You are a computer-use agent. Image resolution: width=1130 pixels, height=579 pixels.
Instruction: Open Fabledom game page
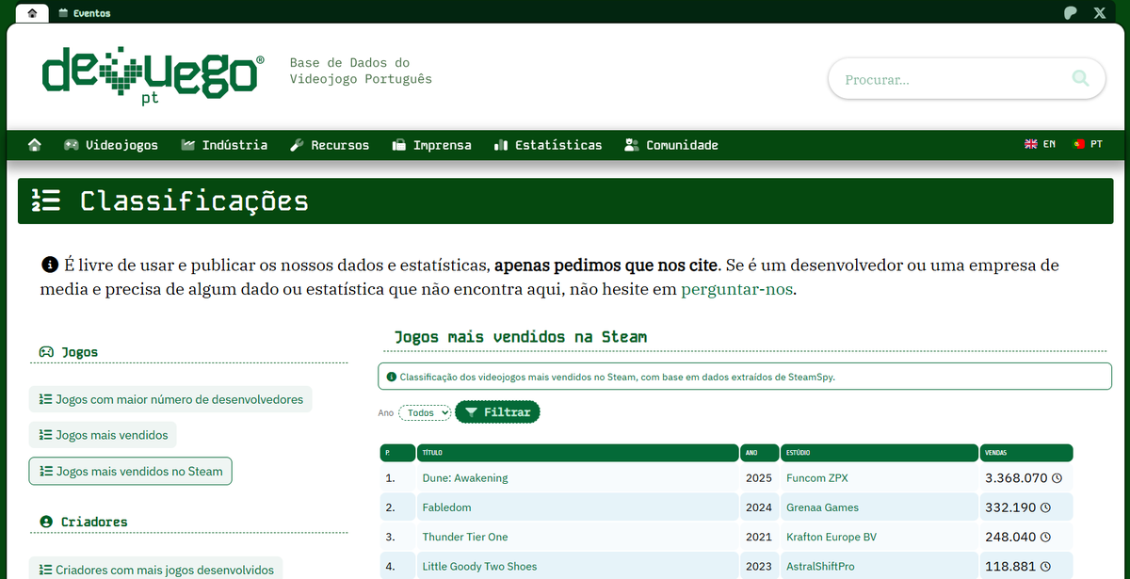(x=446, y=507)
